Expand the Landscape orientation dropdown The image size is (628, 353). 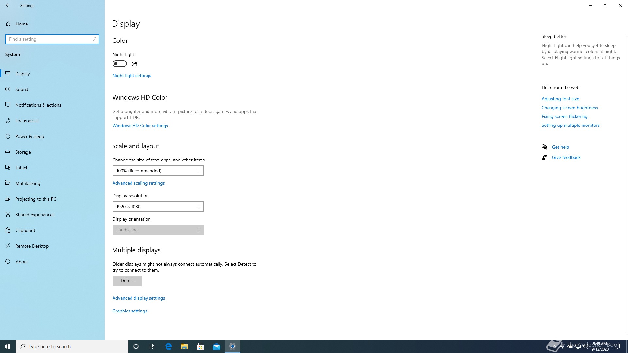158,230
